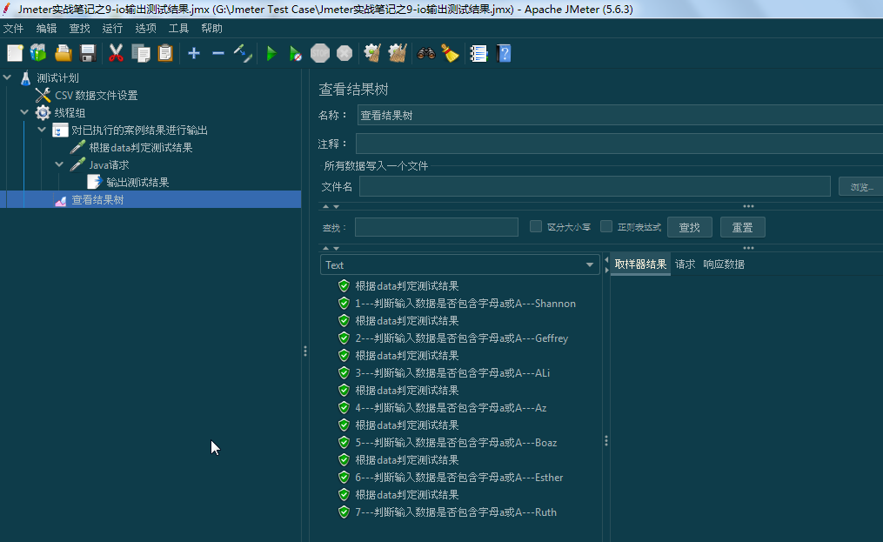Image resolution: width=883 pixels, height=542 pixels.
Task: Cut the element with the scissors icon
Action: point(116,53)
